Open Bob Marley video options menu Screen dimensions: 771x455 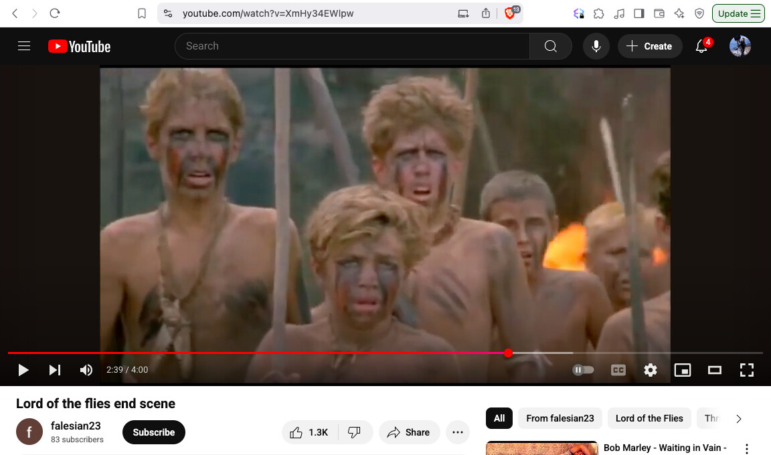[746, 448]
